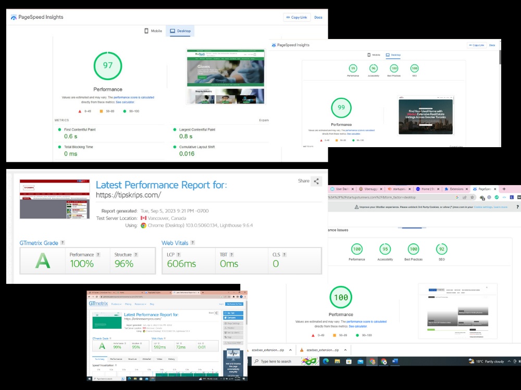Switch to Mobile tab in the 99-score window
Viewport: 521px width, 390px height.
pos(374,55)
